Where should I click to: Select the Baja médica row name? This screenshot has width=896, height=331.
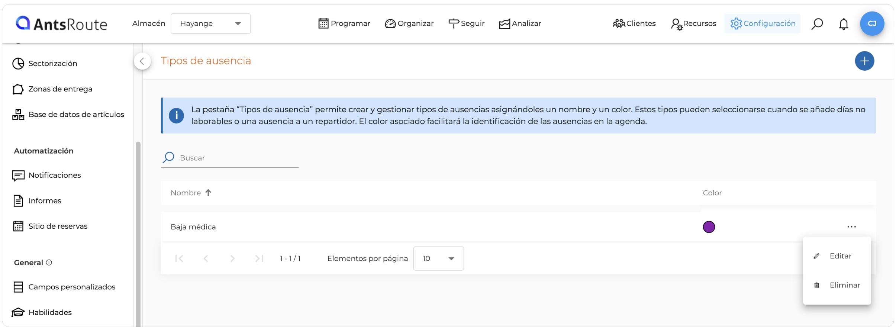[x=193, y=227]
